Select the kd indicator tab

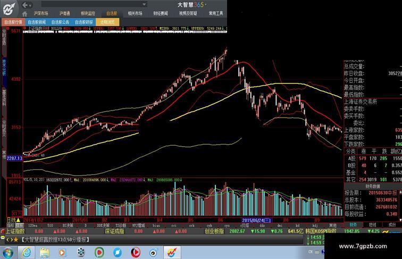[297, 225]
